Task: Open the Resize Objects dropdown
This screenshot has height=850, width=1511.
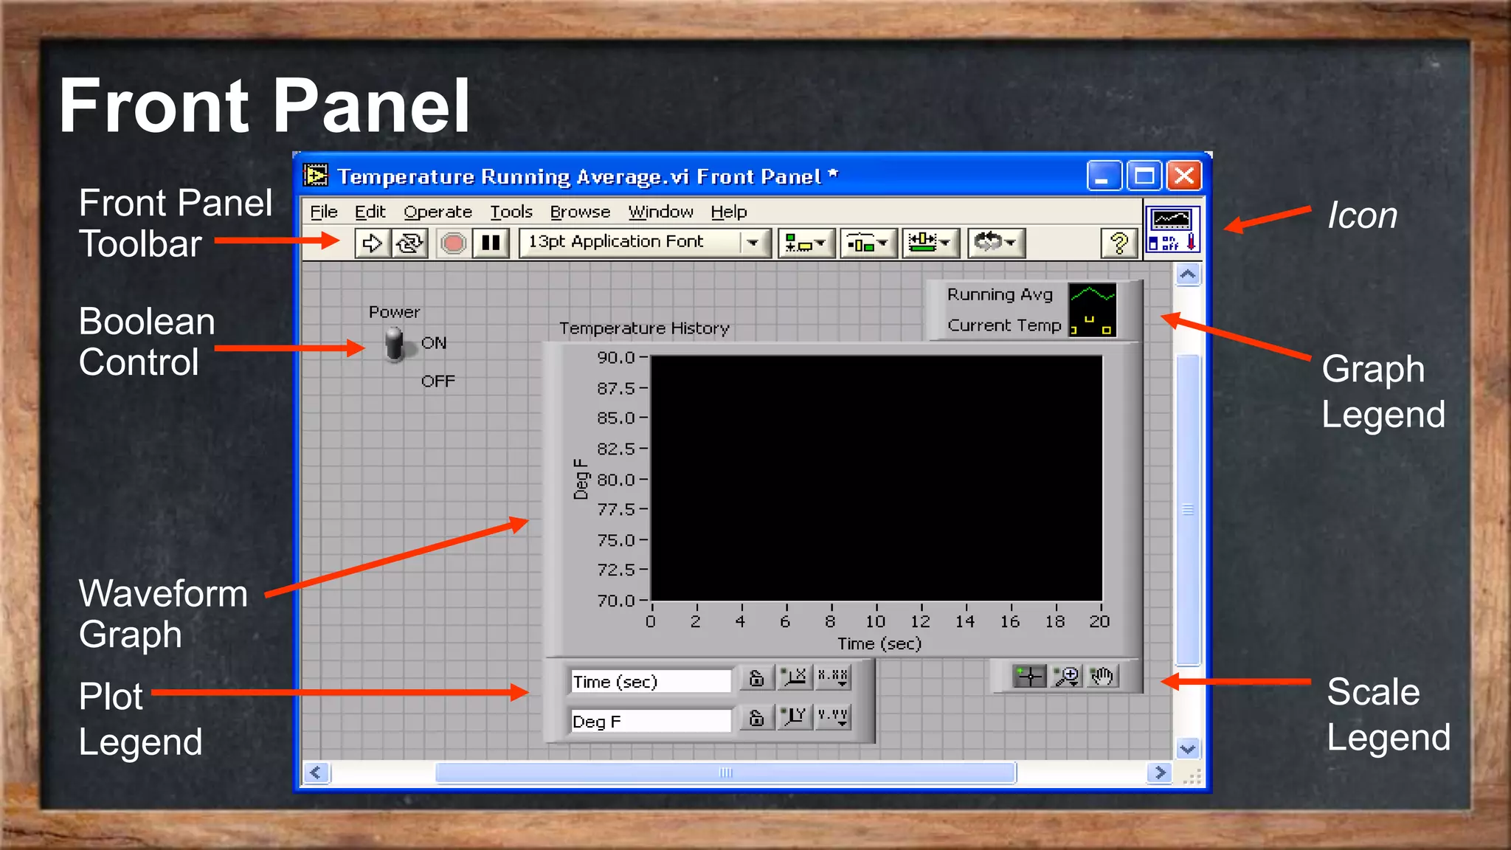Action: click(x=930, y=243)
